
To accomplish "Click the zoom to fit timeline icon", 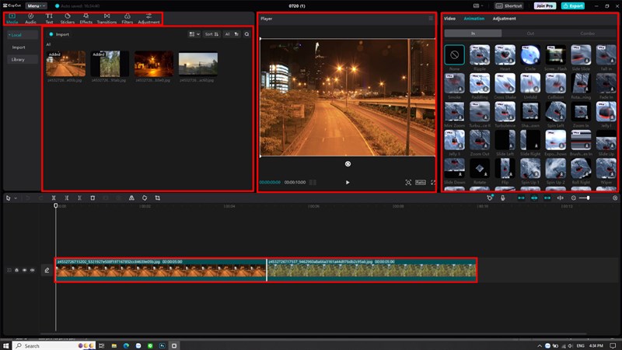I will pos(615,198).
